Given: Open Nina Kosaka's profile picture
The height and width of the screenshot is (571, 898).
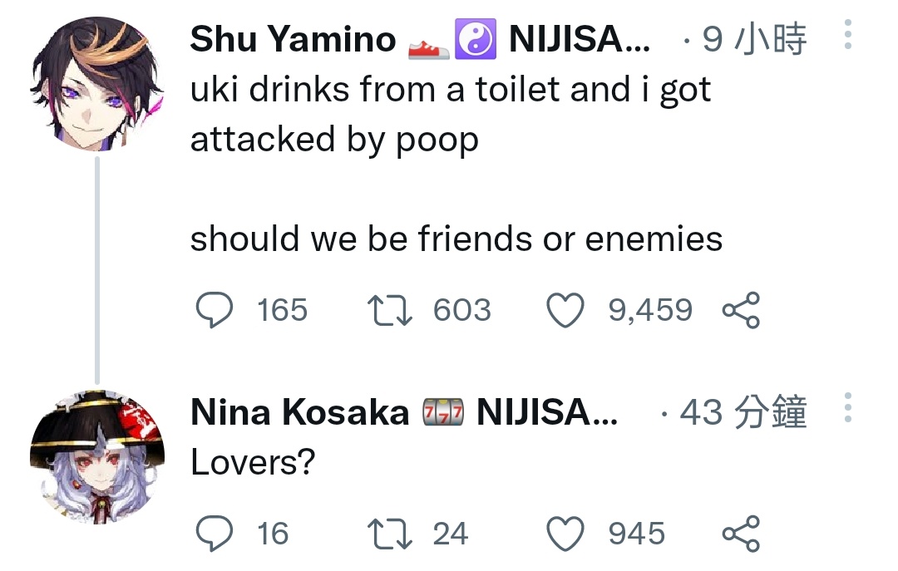Looking at the screenshot, I should pos(97,455).
